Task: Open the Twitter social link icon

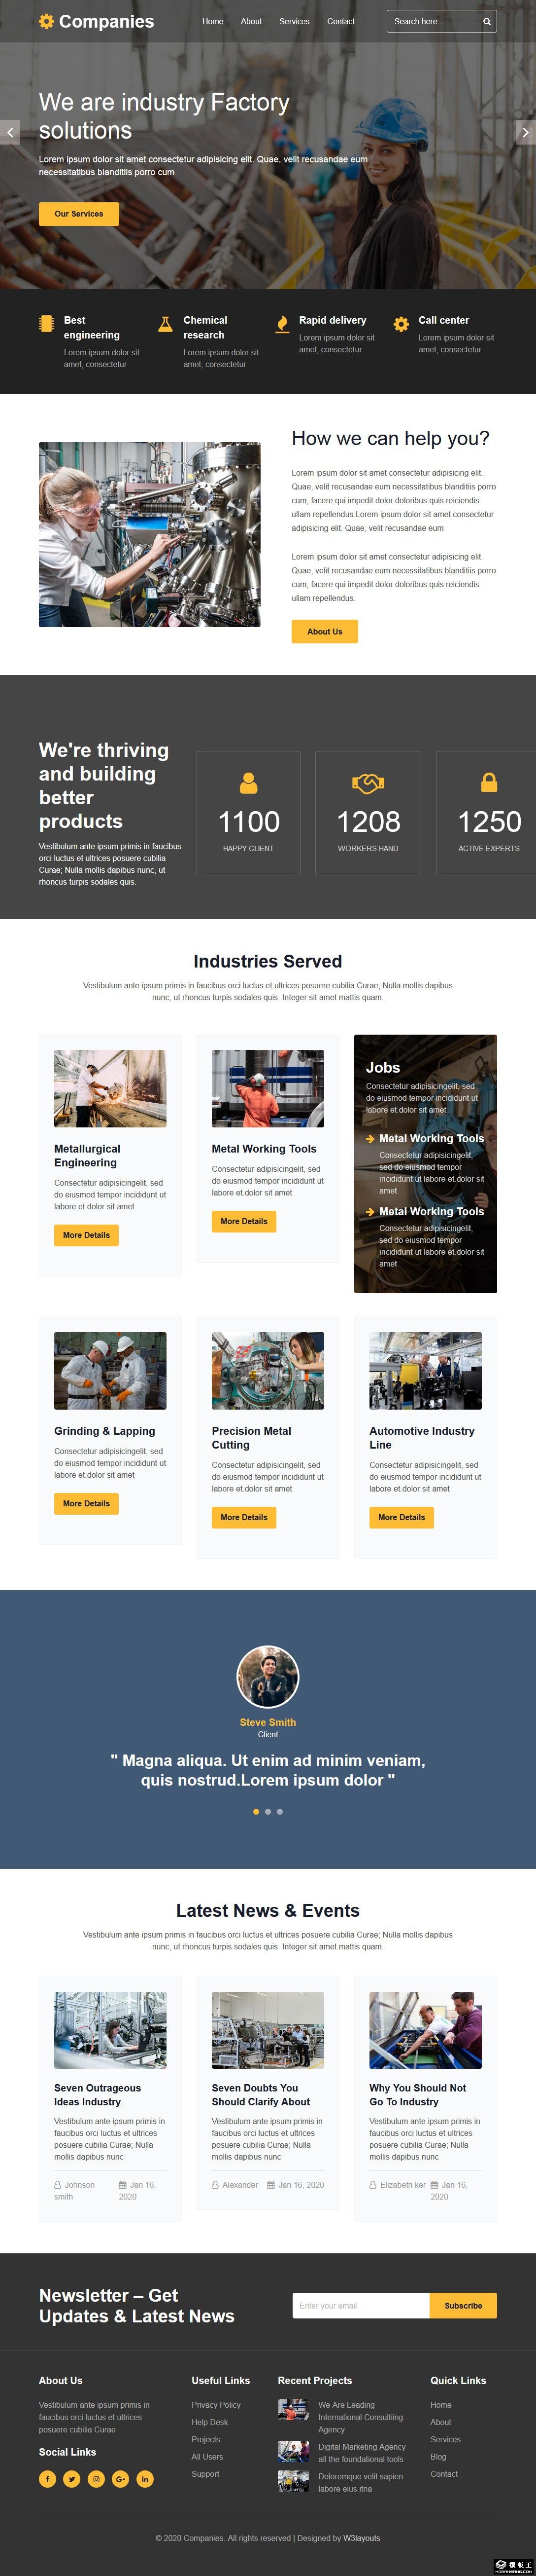Action: (x=72, y=2478)
